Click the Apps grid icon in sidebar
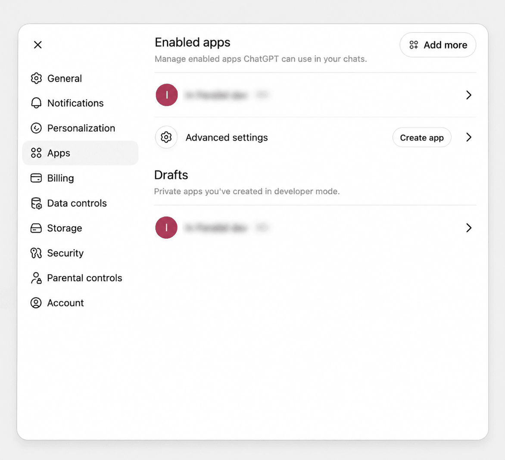 point(36,153)
